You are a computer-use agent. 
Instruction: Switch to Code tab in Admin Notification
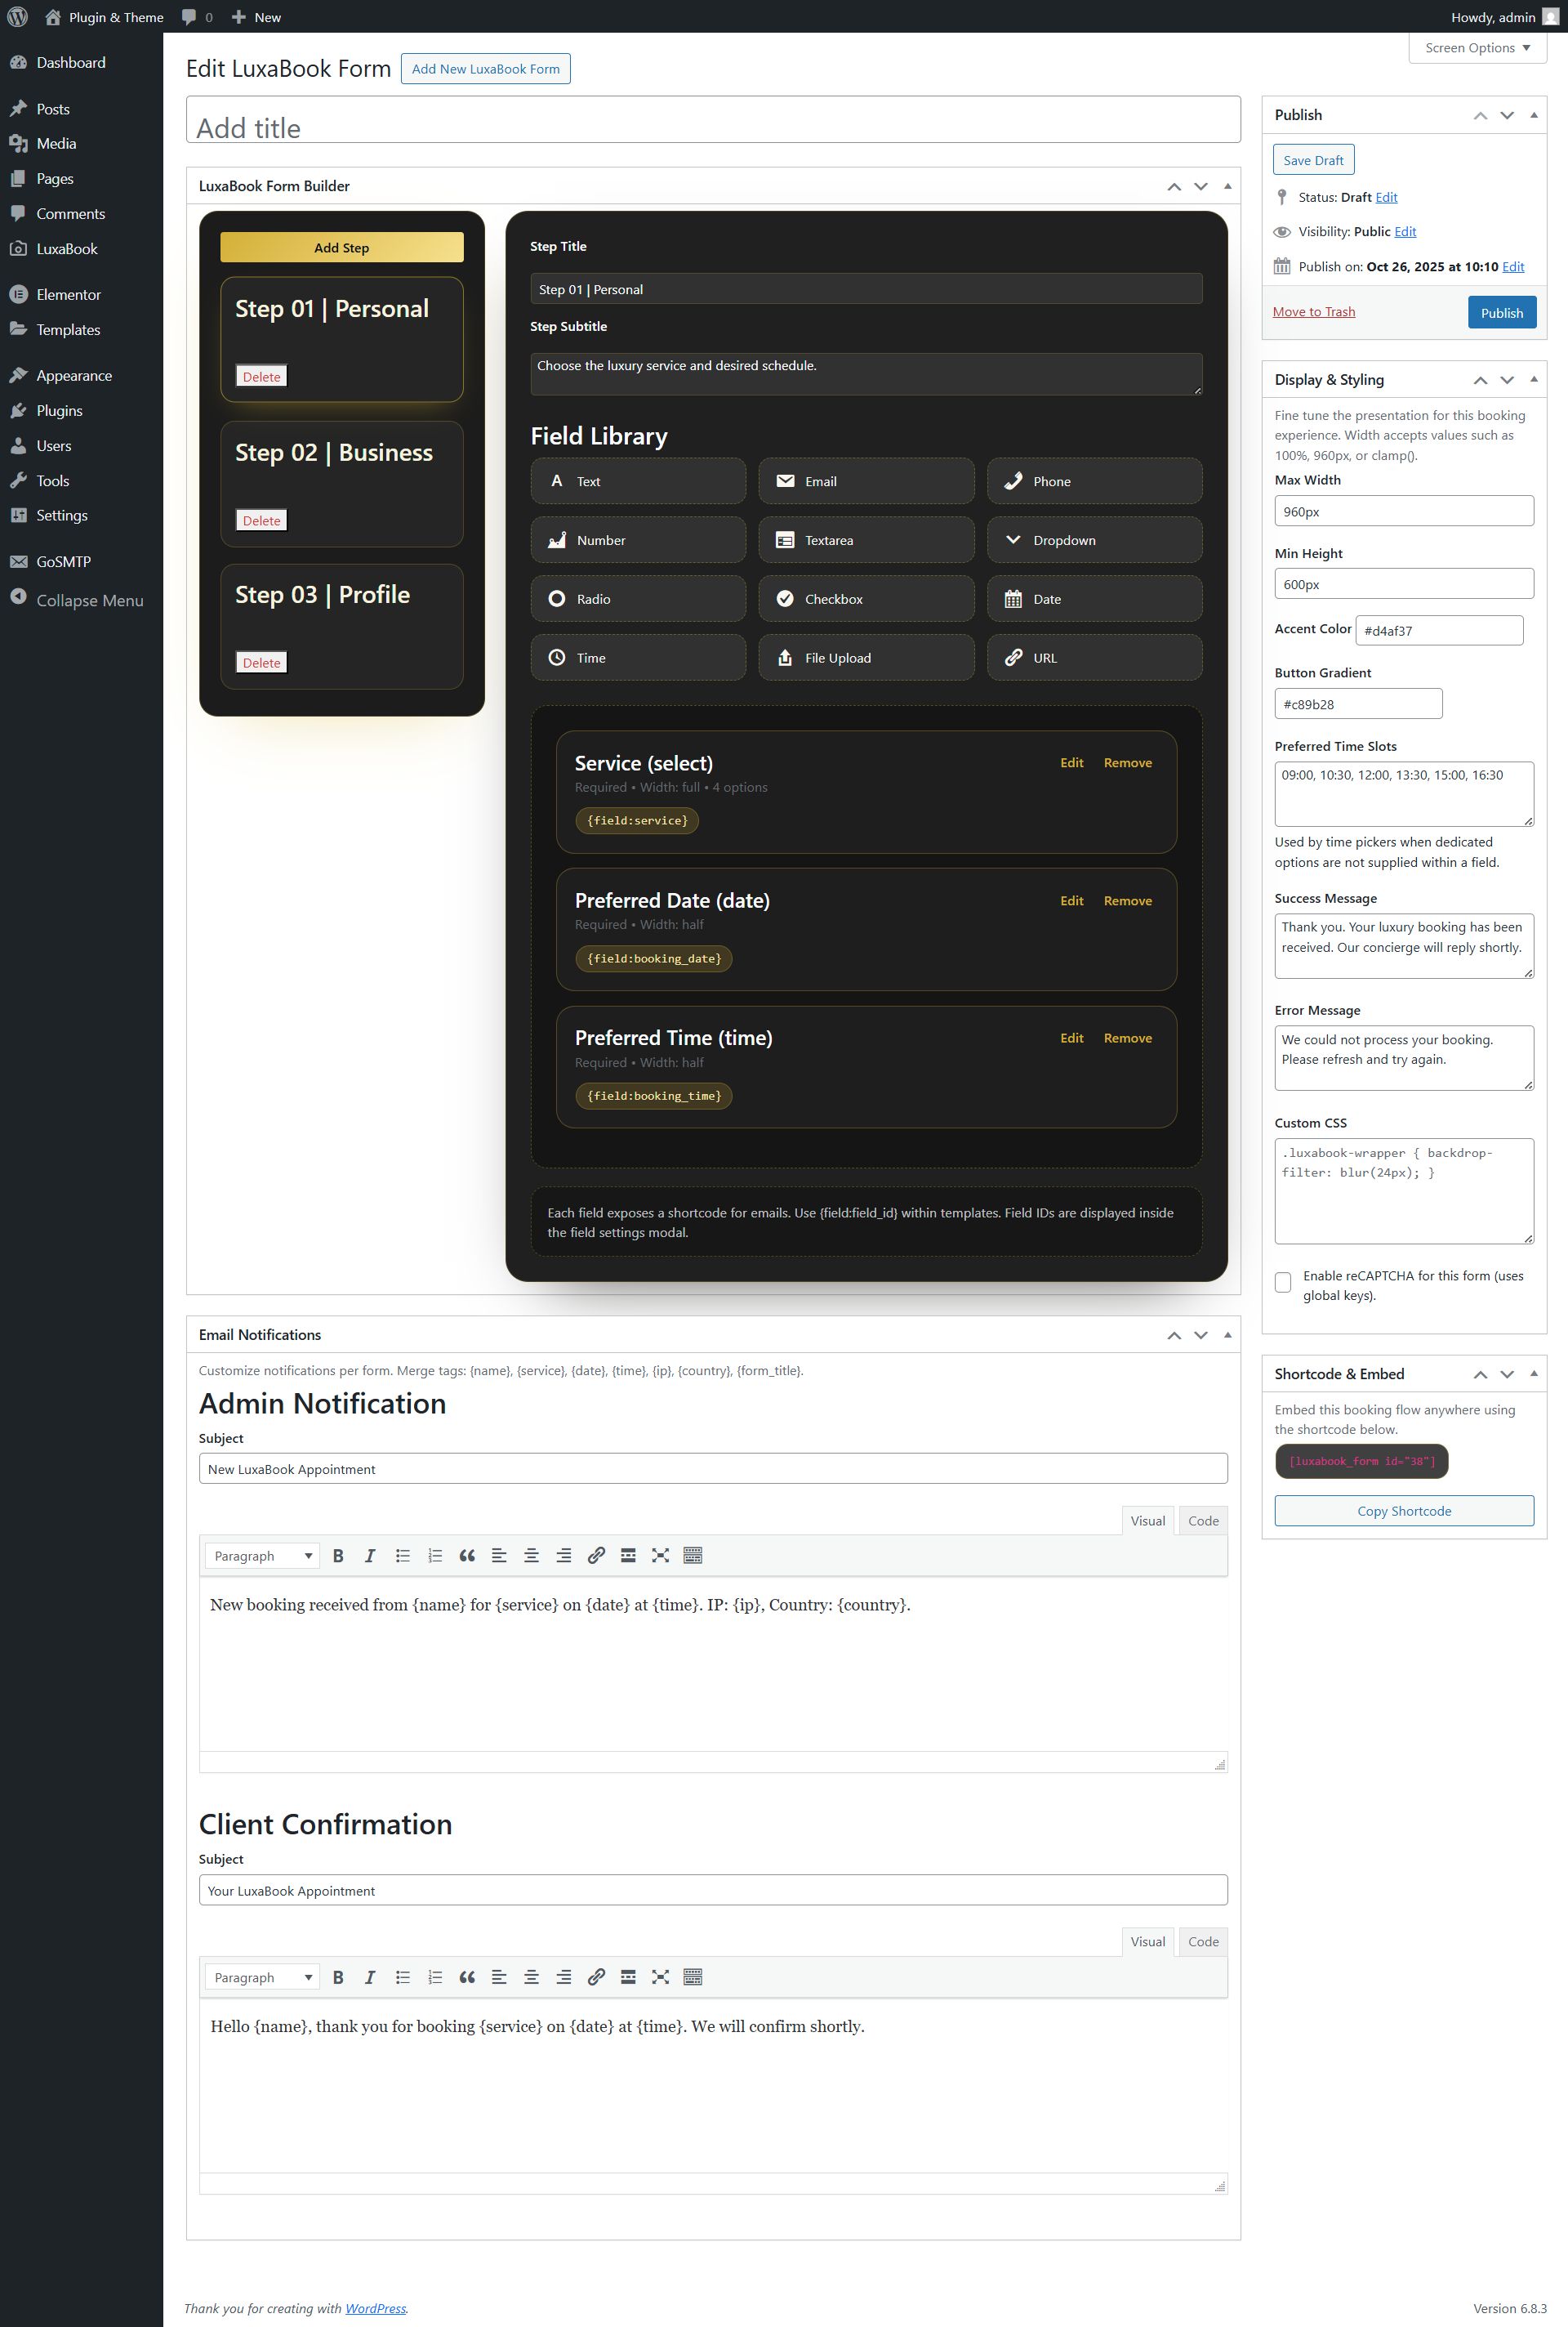click(x=1202, y=1521)
